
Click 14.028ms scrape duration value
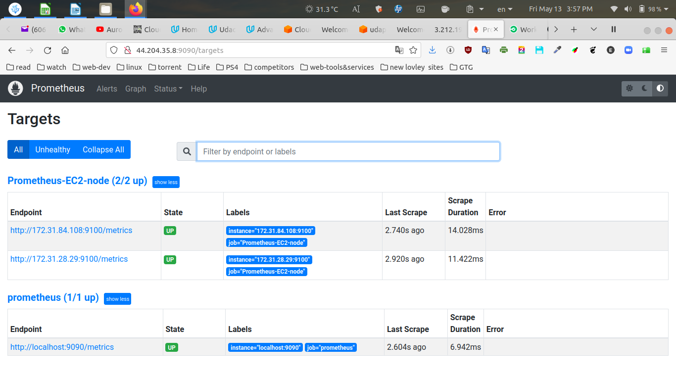[466, 230]
